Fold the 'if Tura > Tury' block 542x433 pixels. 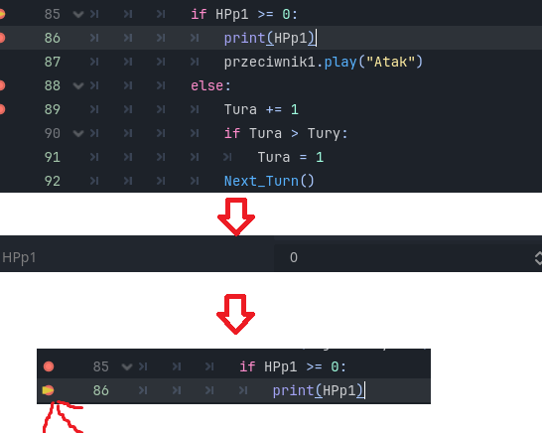pyautogui.click(x=78, y=133)
